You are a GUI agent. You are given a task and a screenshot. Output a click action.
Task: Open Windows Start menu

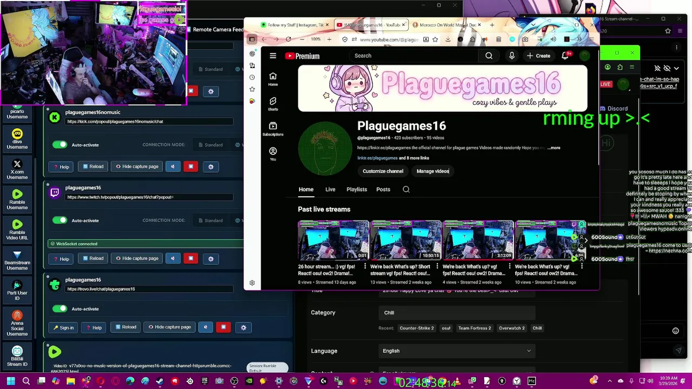[10, 381]
